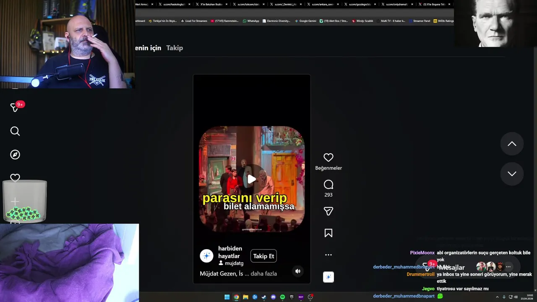Close the x.com/tokcem tab

(x=263, y=4)
